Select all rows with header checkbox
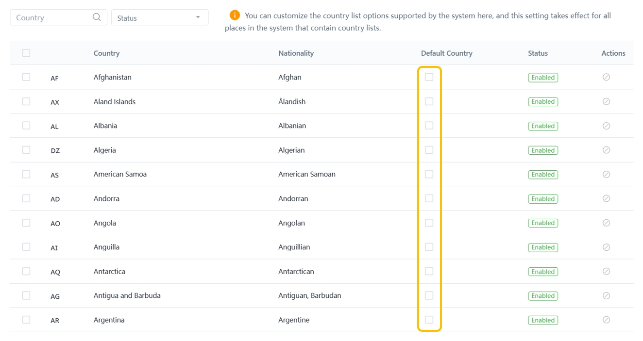The width and height of the screenshot is (643, 341). [x=26, y=53]
